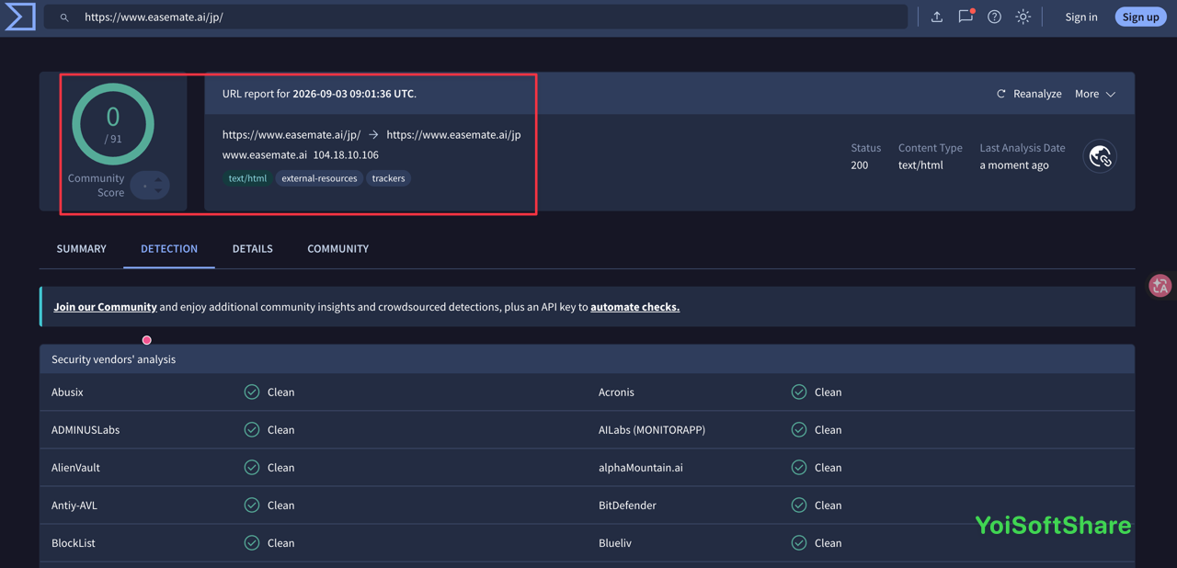Open the help question mark icon
Viewport: 1177px width, 568px height.
(x=994, y=17)
